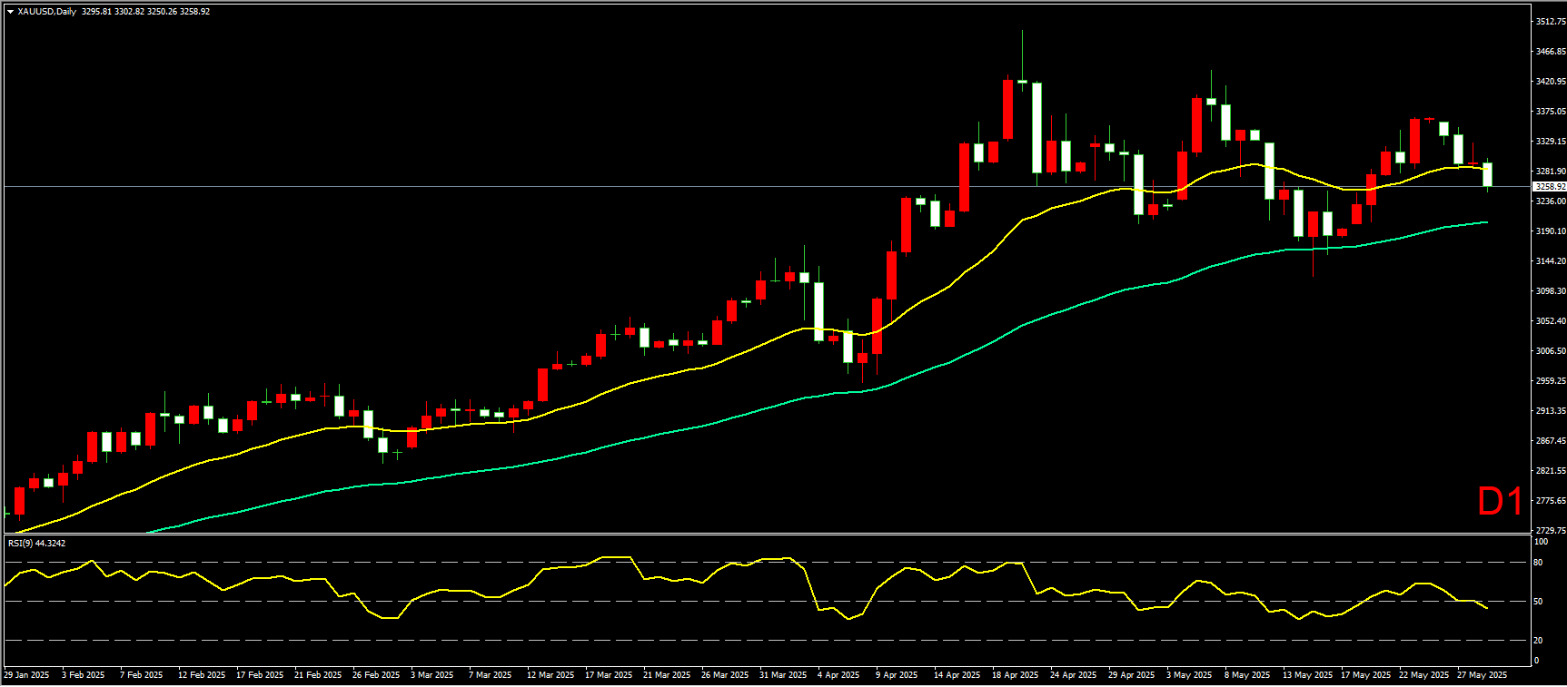Click the 13 May 2025 date label

pos(1307,675)
